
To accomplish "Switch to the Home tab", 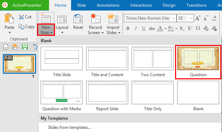I will coord(61,5).
